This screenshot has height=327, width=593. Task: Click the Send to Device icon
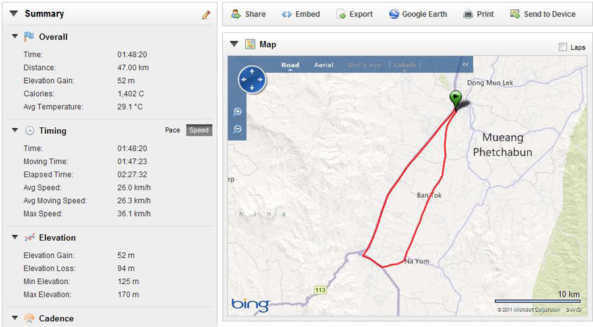coord(515,14)
